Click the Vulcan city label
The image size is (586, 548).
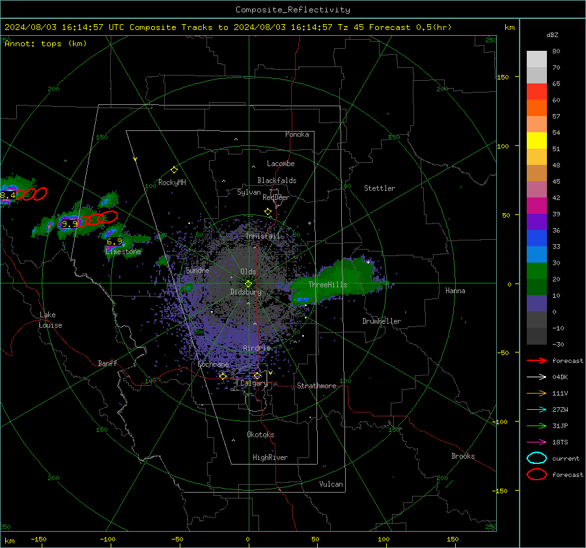pyautogui.click(x=331, y=484)
